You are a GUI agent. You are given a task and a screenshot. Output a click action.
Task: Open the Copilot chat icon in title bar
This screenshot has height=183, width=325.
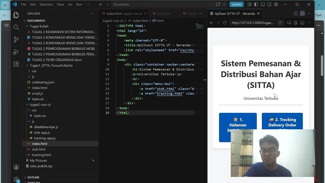tap(218, 5)
